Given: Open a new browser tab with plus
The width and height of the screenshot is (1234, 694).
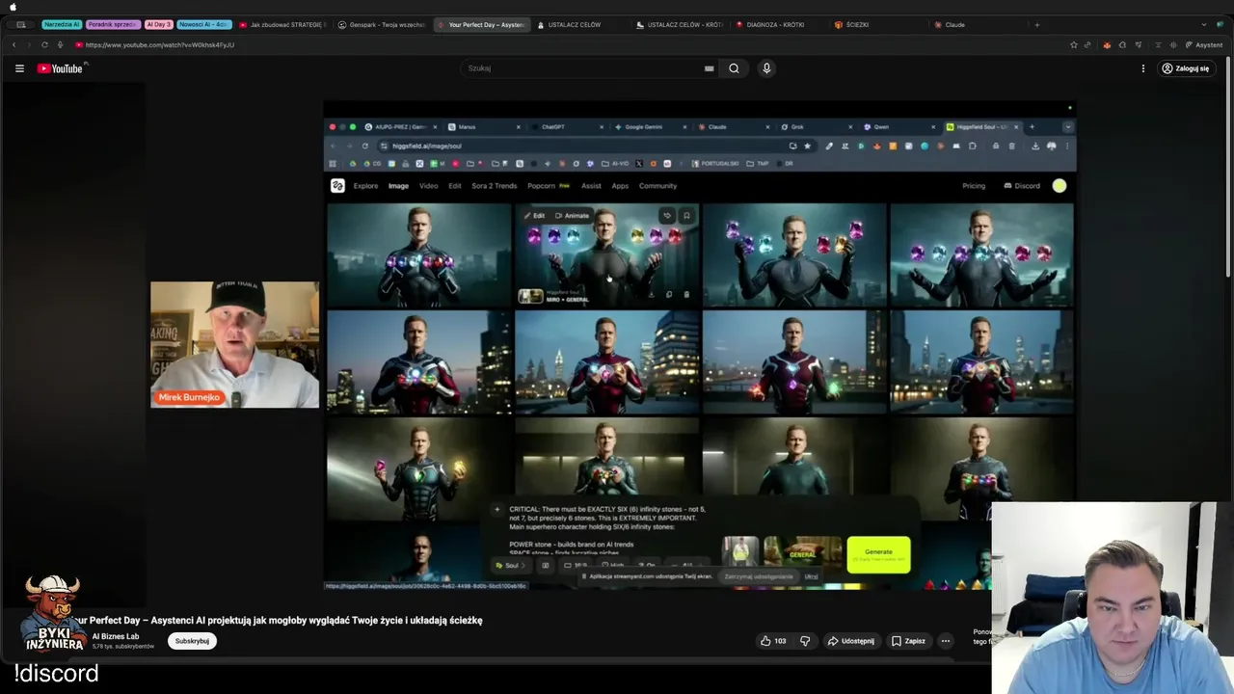Looking at the screenshot, I should (1037, 24).
